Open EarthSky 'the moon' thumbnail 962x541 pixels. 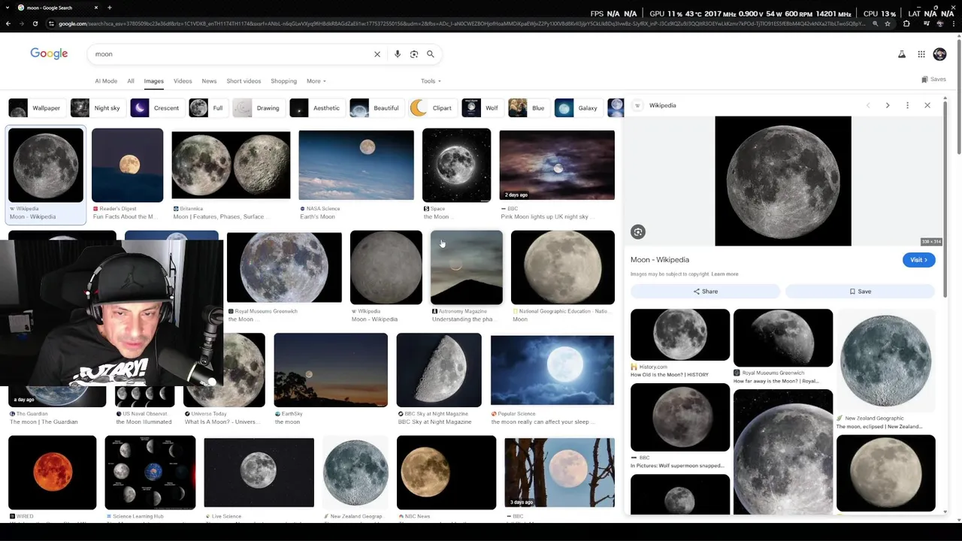coord(331,370)
